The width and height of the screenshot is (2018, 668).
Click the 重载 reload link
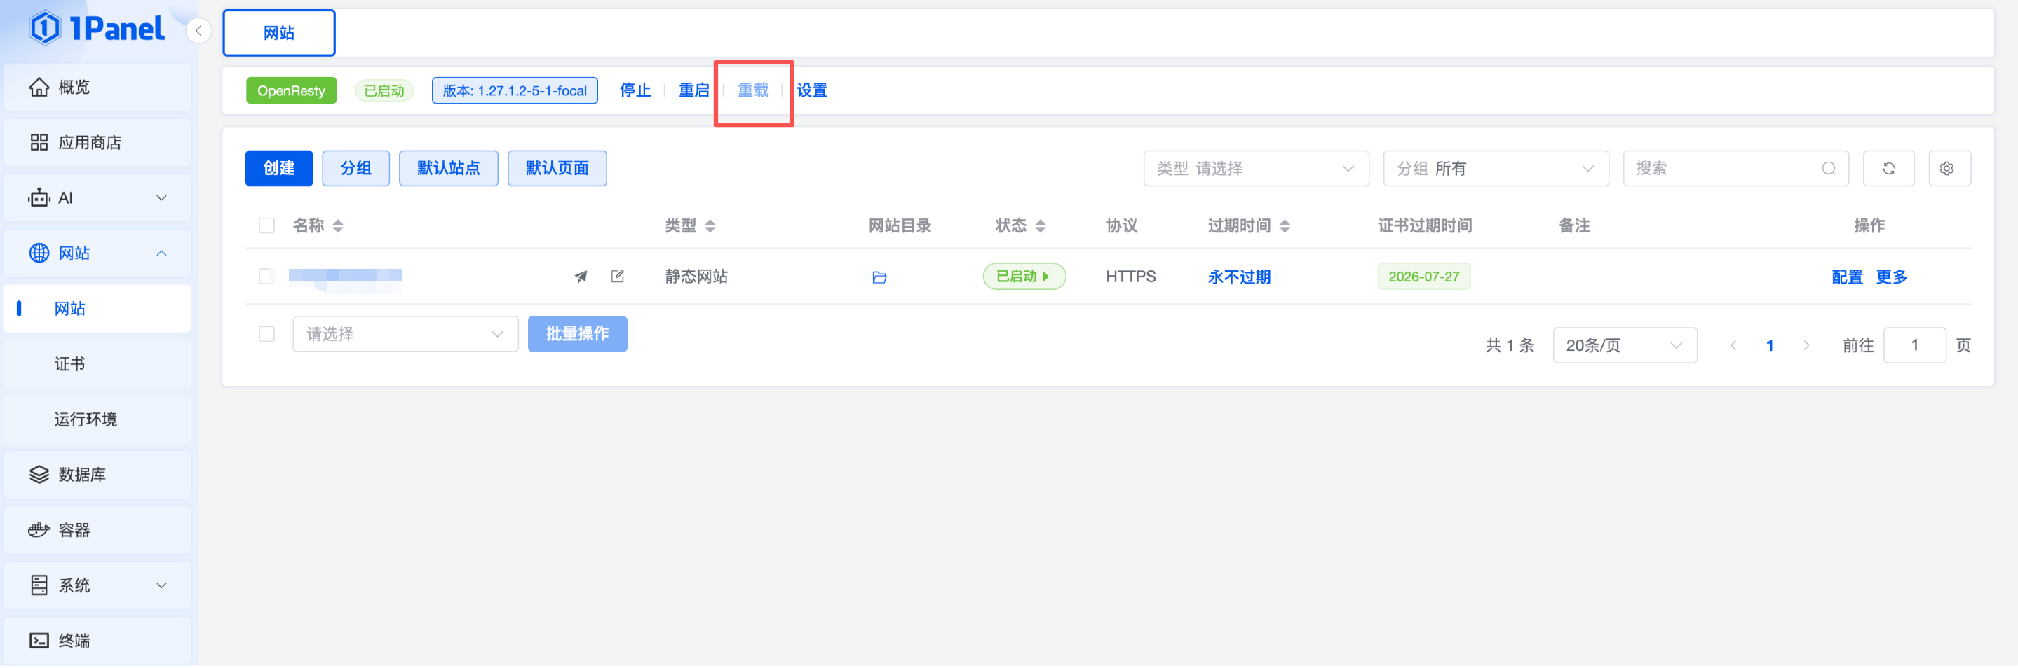click(753, 91)
